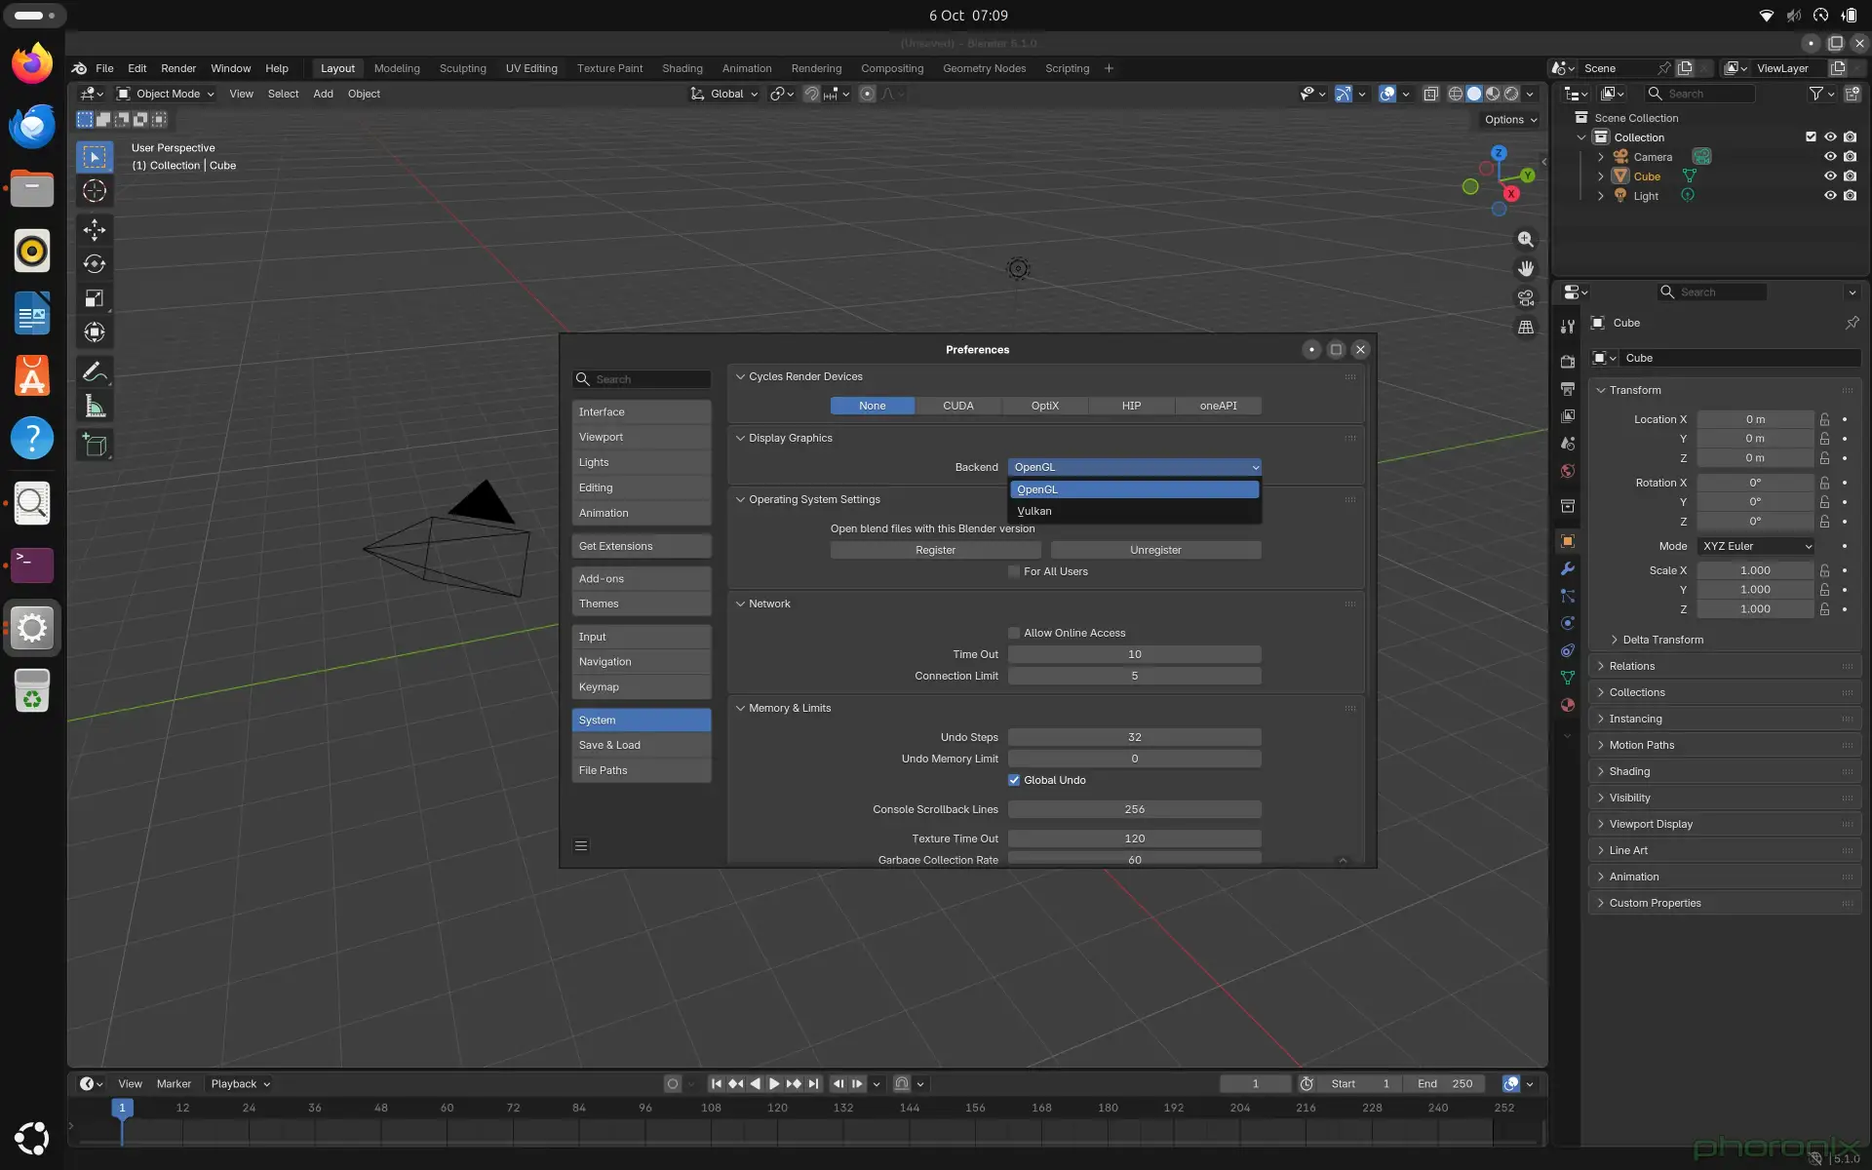Select the Scale tool
This screenshot has width=1872, height=1170.
(x=95, y=297)
